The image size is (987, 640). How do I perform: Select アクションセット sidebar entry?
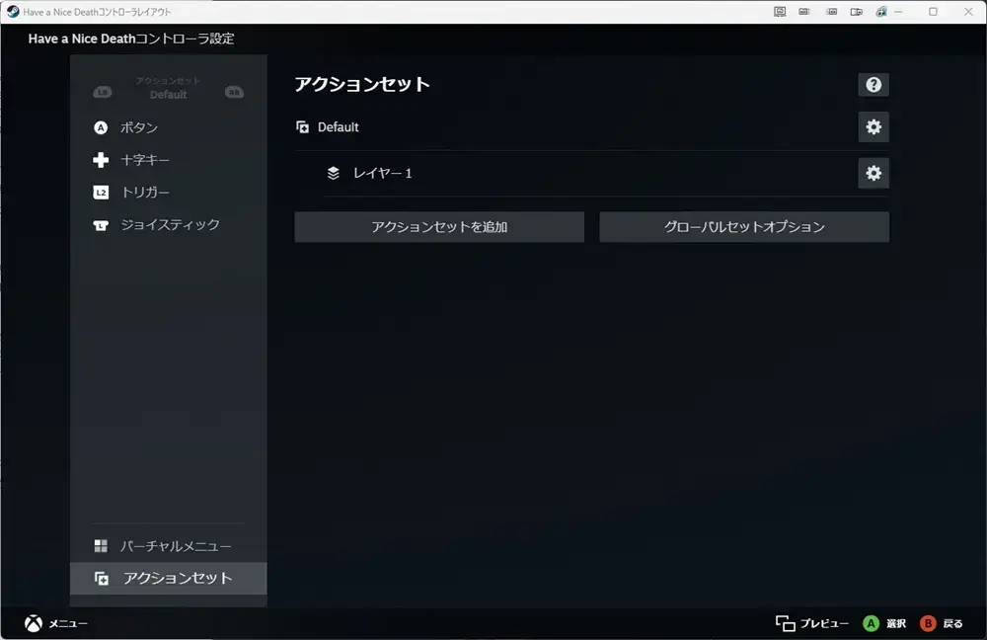coord(168,578)
